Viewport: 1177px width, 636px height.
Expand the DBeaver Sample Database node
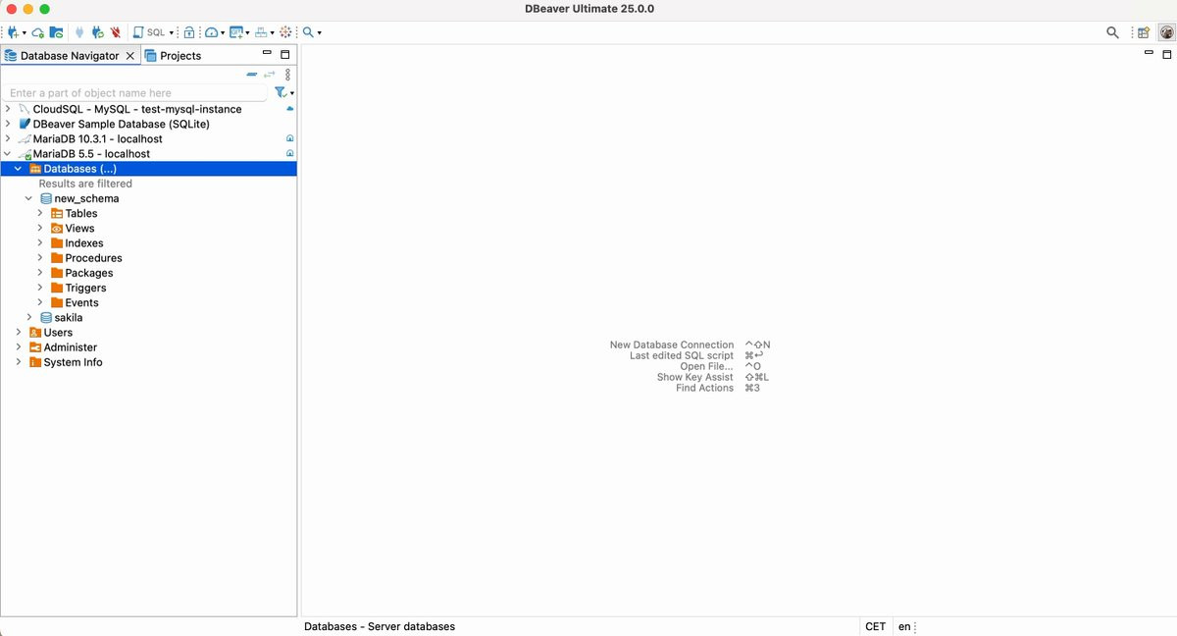[8, 124]
